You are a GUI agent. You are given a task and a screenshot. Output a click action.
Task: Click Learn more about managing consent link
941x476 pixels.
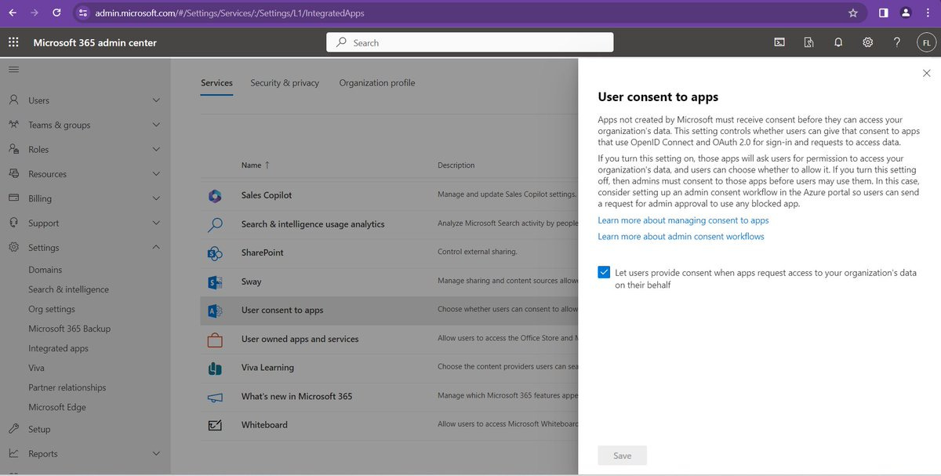pos(683,220)
